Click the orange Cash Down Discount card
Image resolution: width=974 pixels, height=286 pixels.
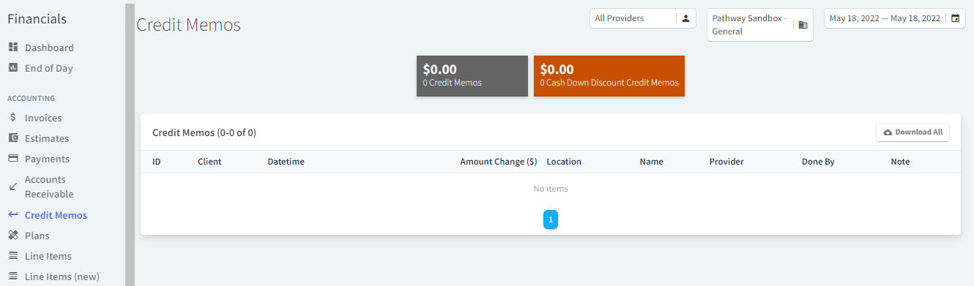click(609, 76)
